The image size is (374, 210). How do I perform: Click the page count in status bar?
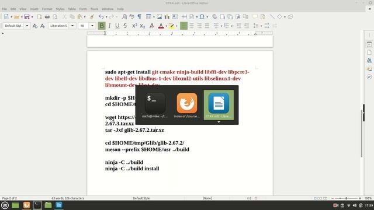tap(9, 198)
